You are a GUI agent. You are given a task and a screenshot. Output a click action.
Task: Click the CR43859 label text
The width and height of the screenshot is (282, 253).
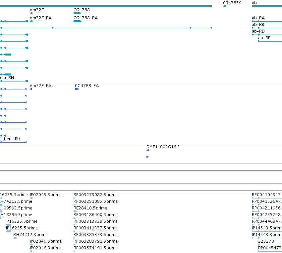(232, 3)
